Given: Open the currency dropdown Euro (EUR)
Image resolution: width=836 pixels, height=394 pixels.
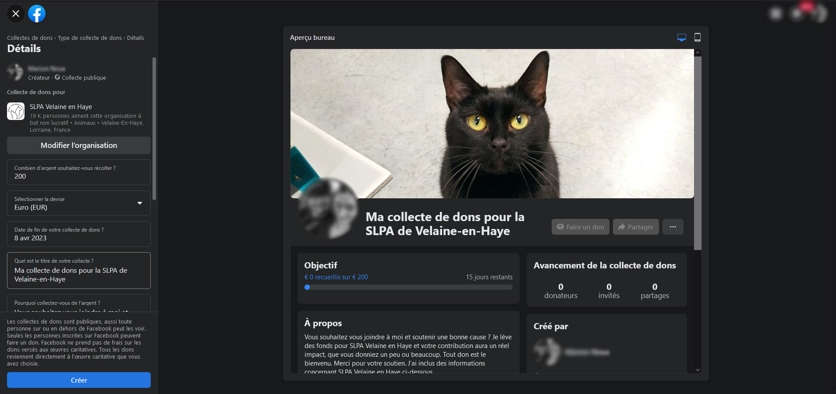Looking at the screenshot, I should click(79, 203).
